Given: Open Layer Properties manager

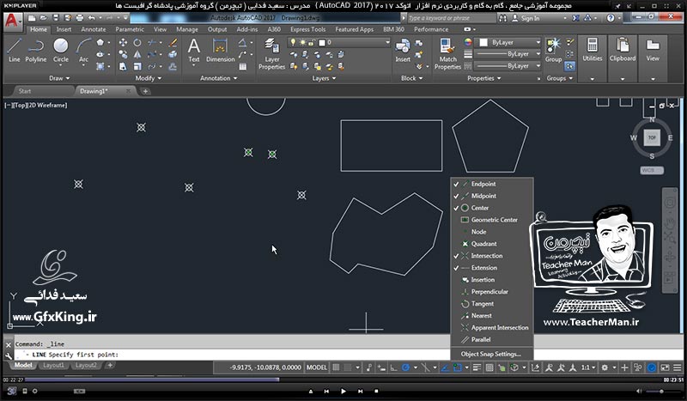Looking at the screenshot, I should (x=271, y=53).
